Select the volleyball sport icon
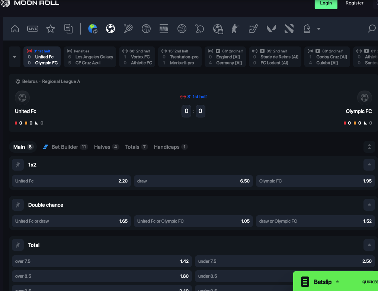 point(182,29)
